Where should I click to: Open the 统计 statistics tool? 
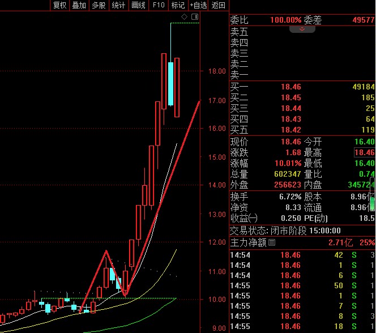click(118, 5)
